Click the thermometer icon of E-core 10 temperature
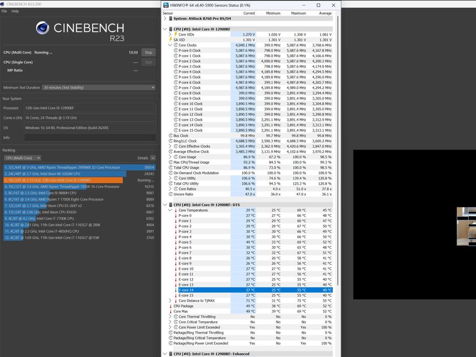The width and height of the screenshot is (476, 357). pos(176,269)
